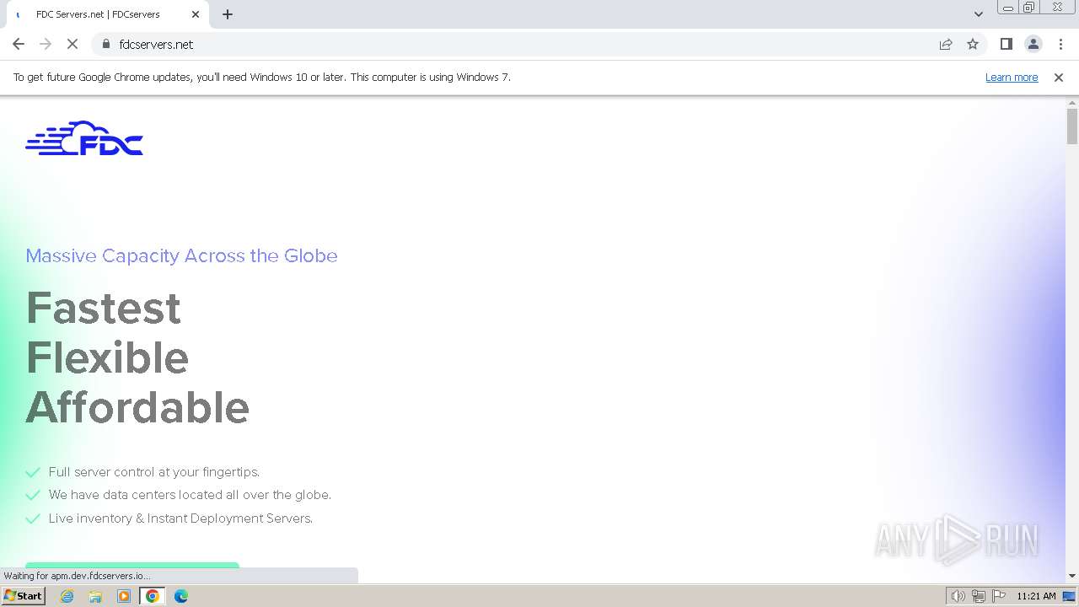Click the 'Flexible' headline word

tap(107, 357)
